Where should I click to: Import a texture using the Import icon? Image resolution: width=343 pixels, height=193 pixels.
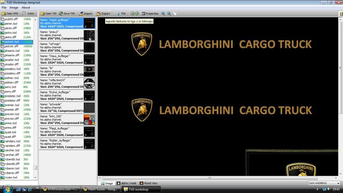pyautogui.click(x=85, y=13)
